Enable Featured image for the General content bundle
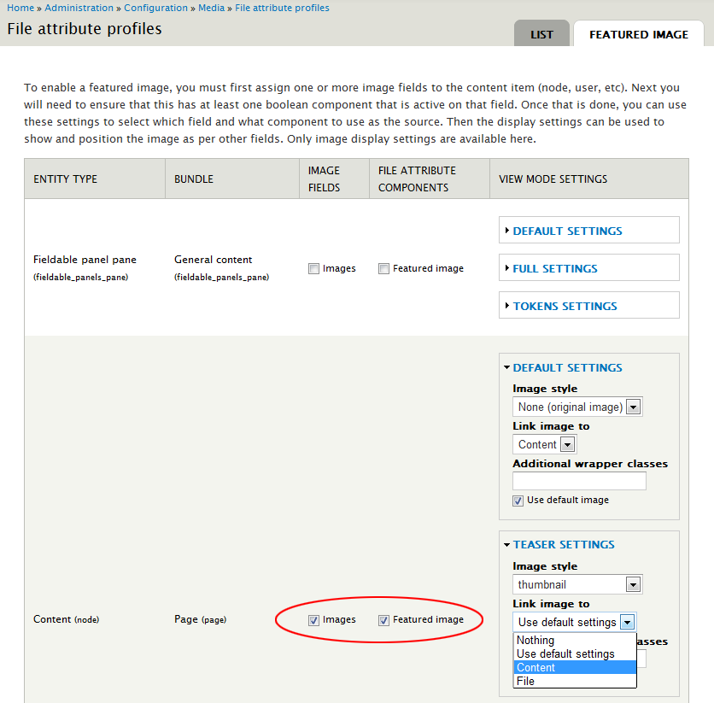Viewport: 714px width, 703px height. click(383, 268)
